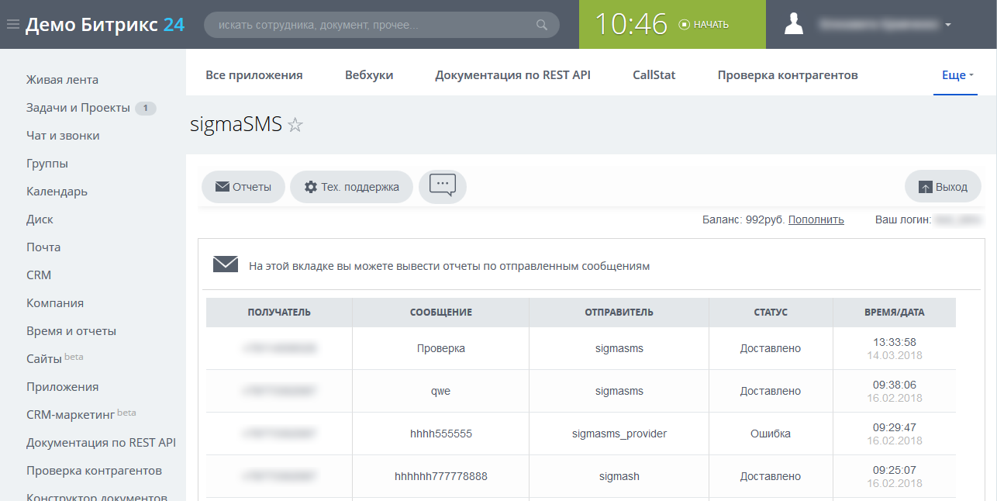Click the Баланс: 992руб. text
Viewport: 997px width, 501px height.
(x=743, y=219)
